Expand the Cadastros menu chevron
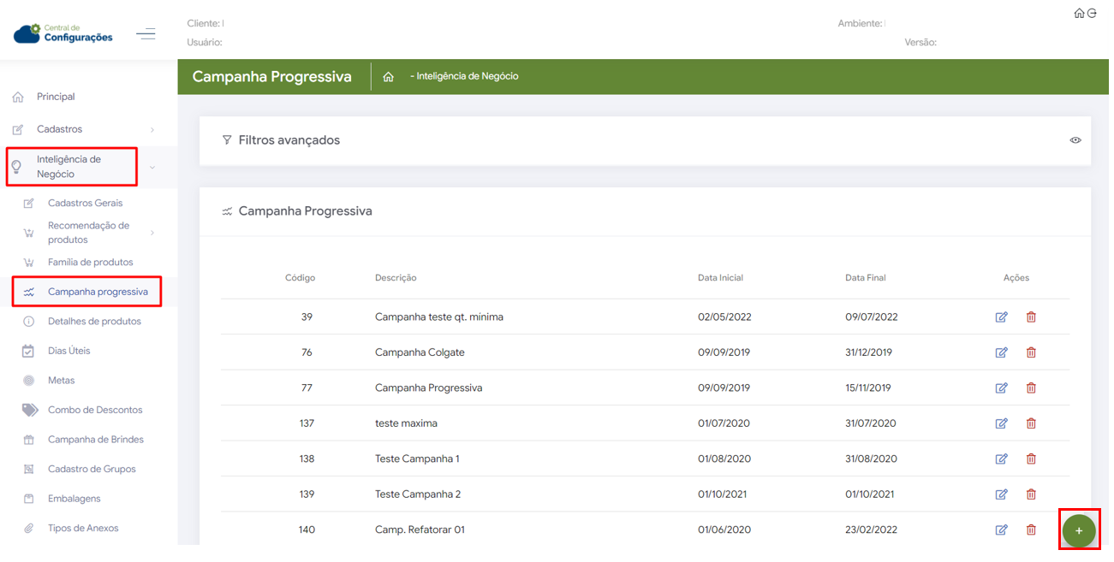The height and width of the screenshot is (562, 1114). [152, 130]
